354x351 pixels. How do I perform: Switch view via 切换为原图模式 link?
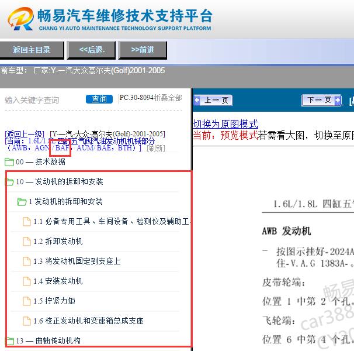click(x=225, y=124)
